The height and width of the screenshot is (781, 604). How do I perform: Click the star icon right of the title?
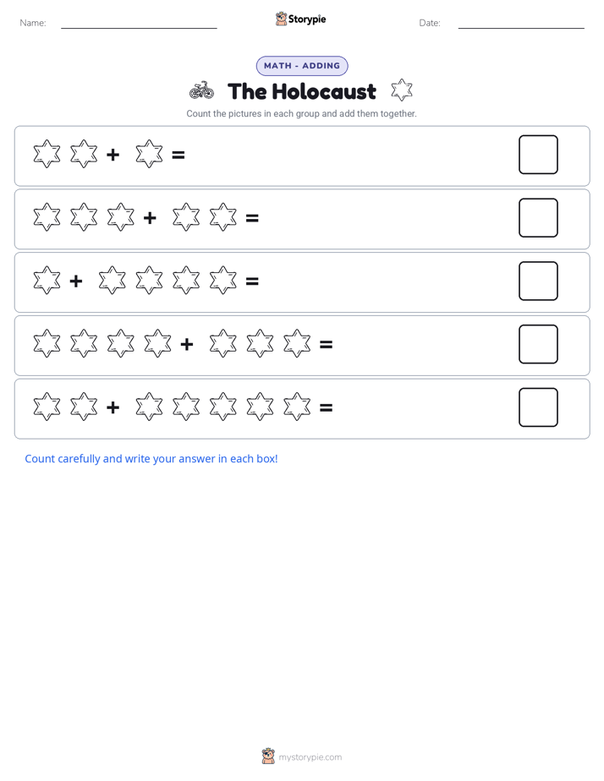tap(402, 90)
